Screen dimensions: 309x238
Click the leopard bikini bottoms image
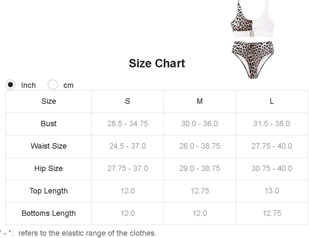click(253, 60)
